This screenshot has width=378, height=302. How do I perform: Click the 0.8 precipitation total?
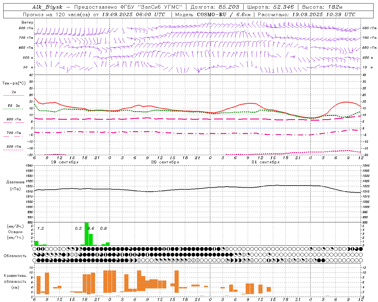103,229
